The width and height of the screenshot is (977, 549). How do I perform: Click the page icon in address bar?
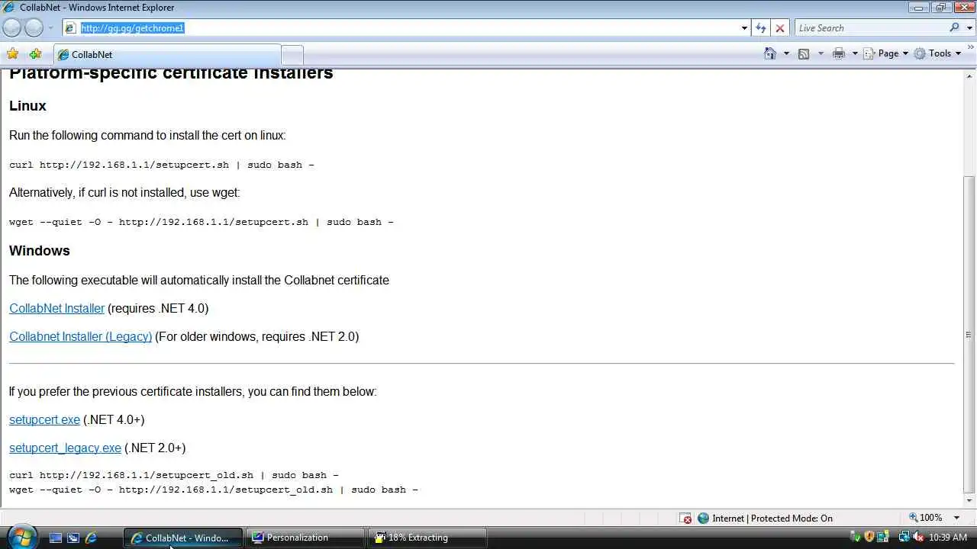(x=70, y=28)
